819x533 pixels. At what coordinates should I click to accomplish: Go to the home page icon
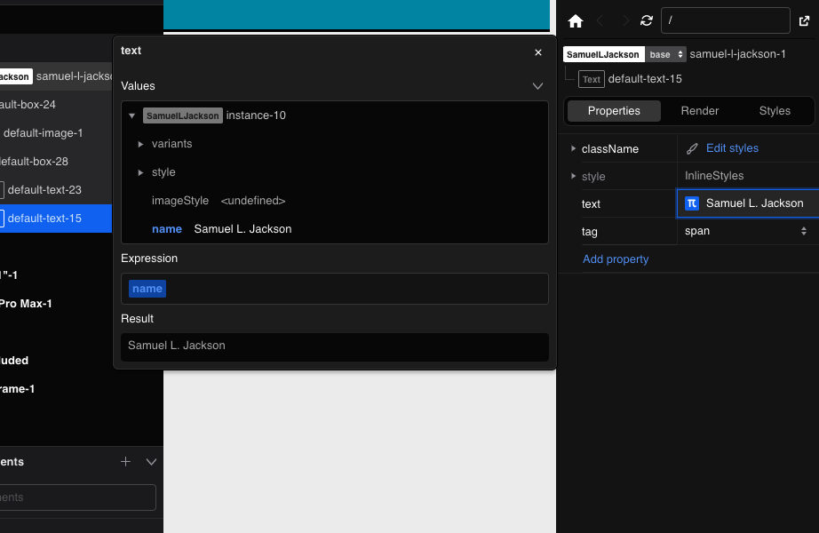575,21
